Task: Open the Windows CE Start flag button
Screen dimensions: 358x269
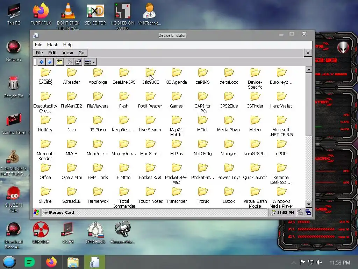Action: [36, 212]
